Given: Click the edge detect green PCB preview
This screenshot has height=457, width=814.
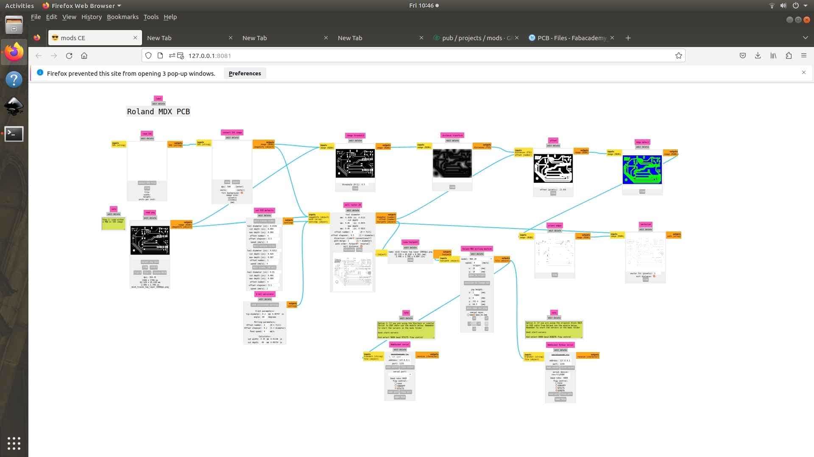Looking at the screenshot, I should click(x=642, y=170).
